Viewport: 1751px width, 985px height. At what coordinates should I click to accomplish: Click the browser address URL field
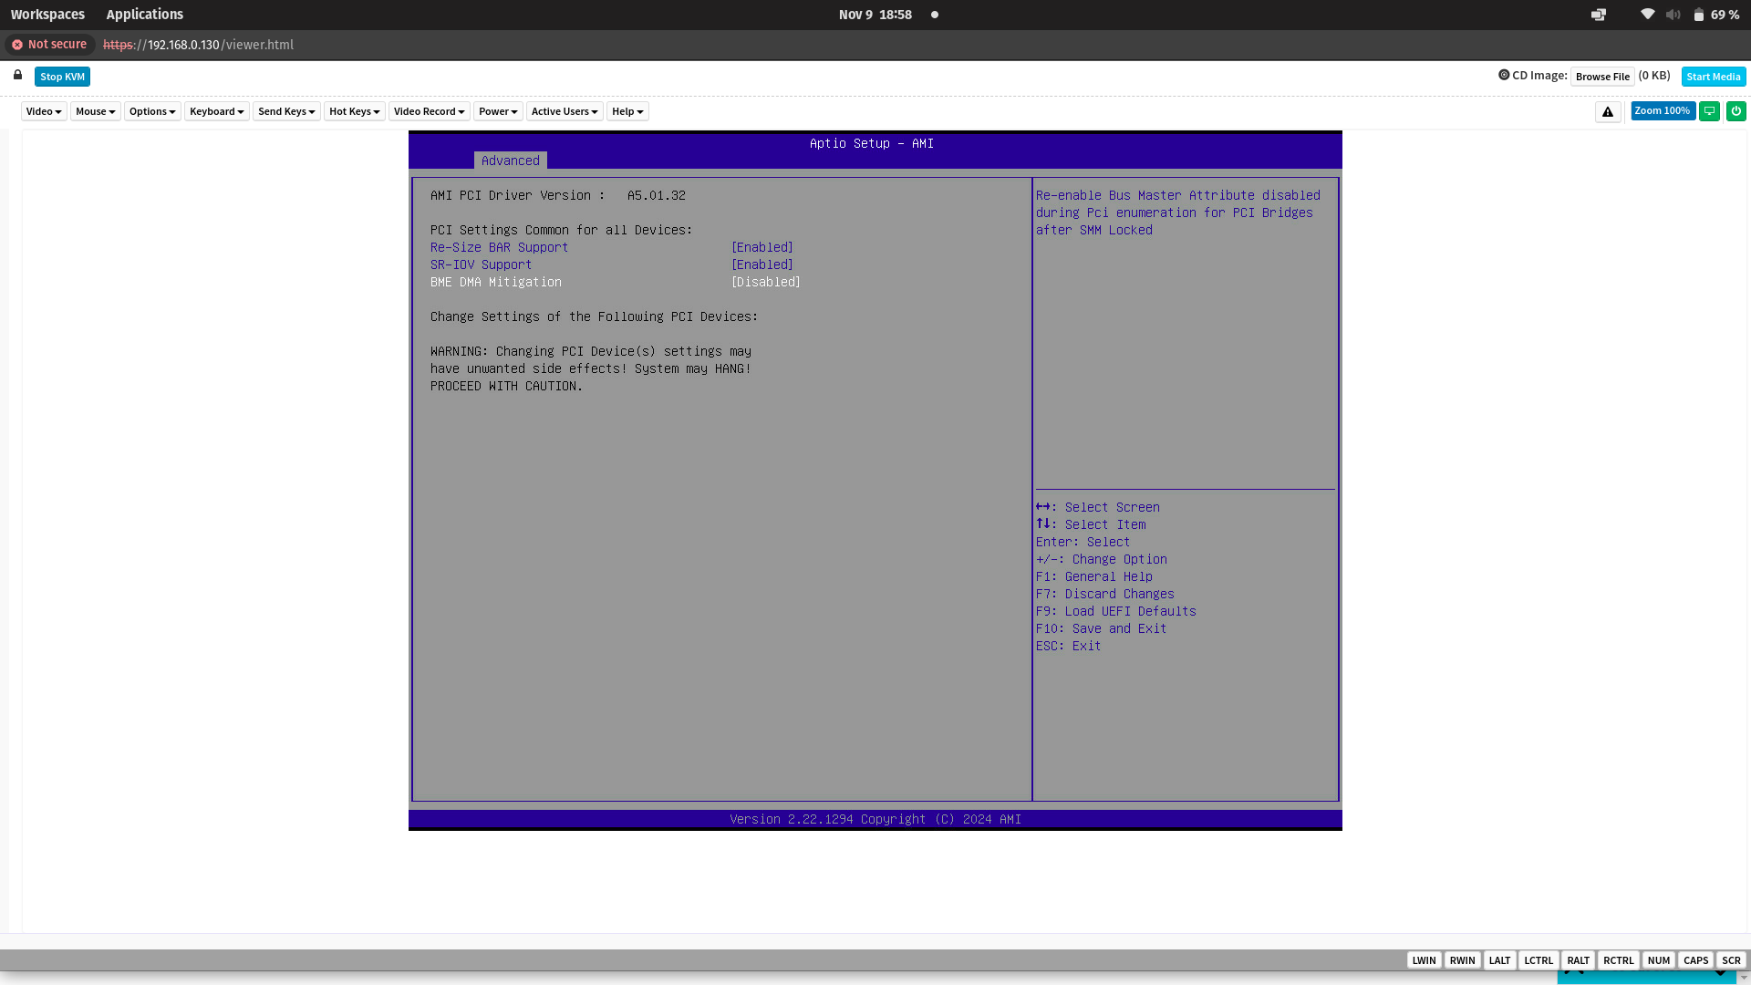198,45
